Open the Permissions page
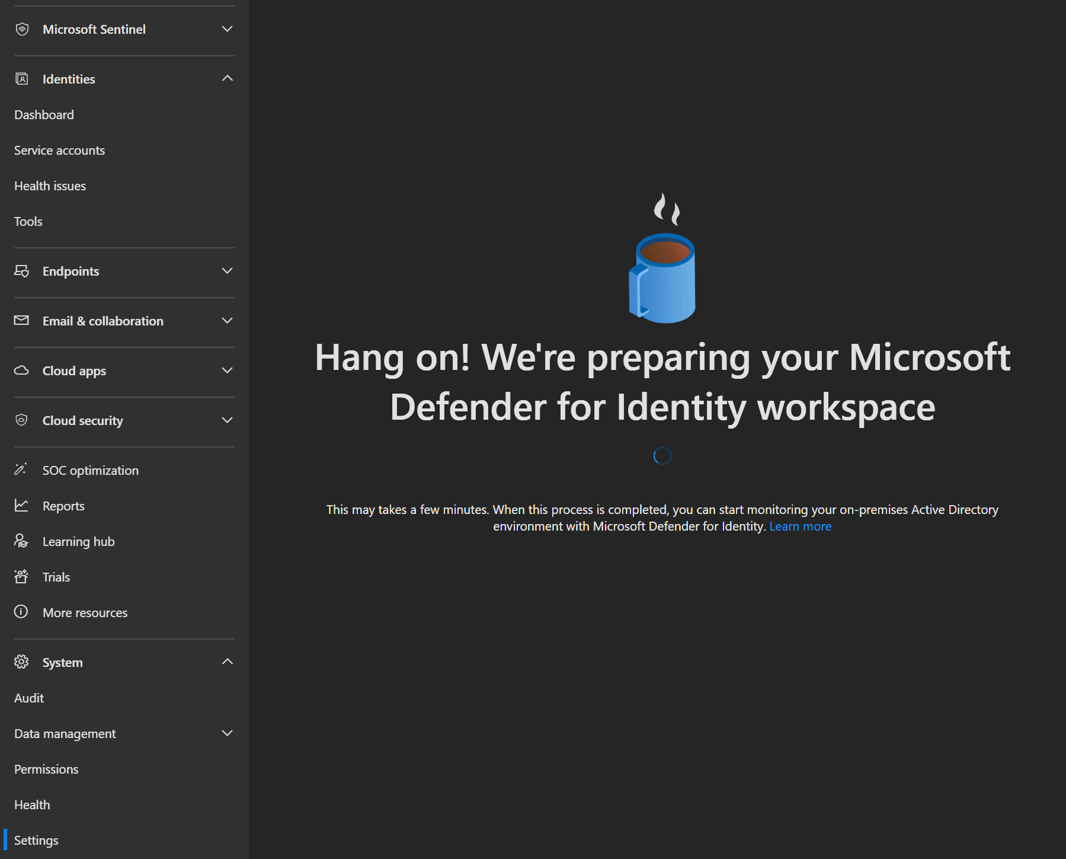The height and width of the screenshot is (859, 1066). (x=46, y=769)
